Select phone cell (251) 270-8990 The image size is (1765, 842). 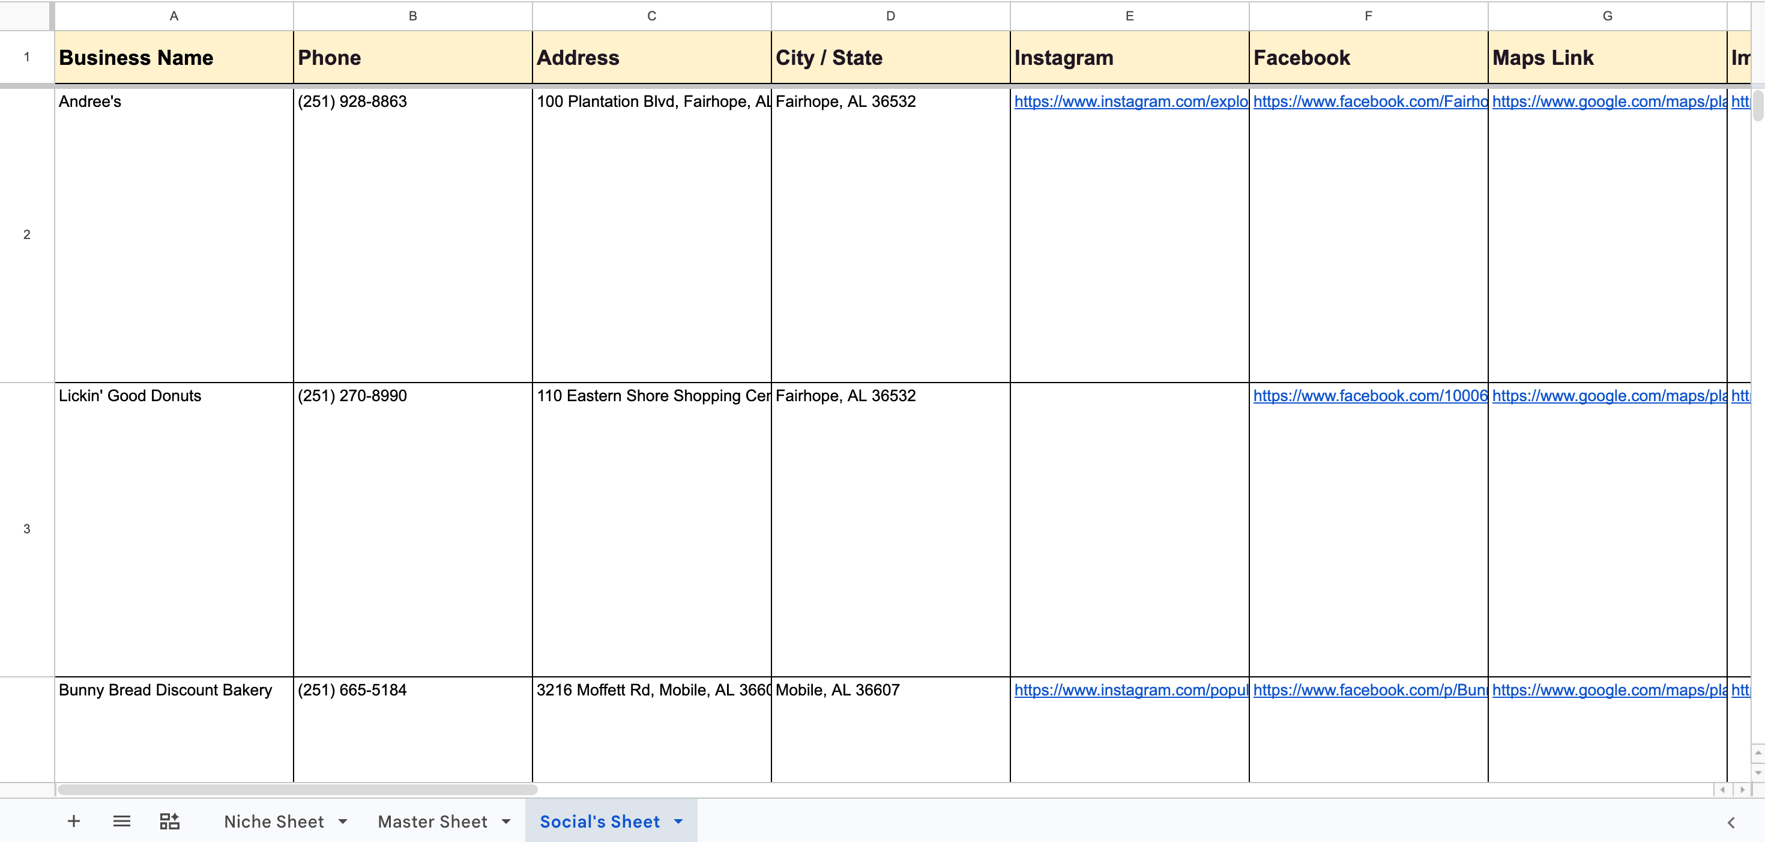tap(413, 529)
